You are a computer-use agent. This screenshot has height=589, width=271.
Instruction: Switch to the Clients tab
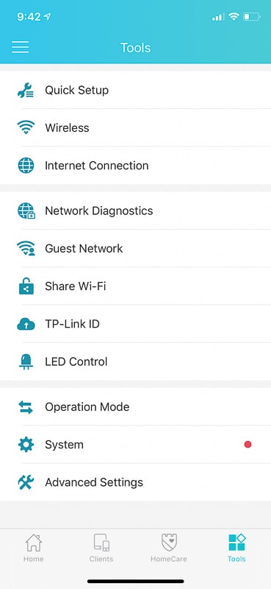[x=101, y=549]
